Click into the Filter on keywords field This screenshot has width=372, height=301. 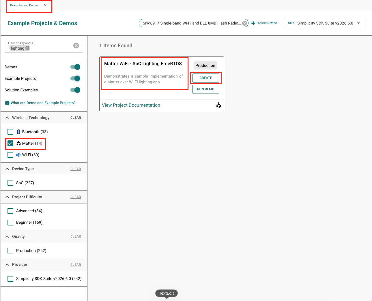44,46
